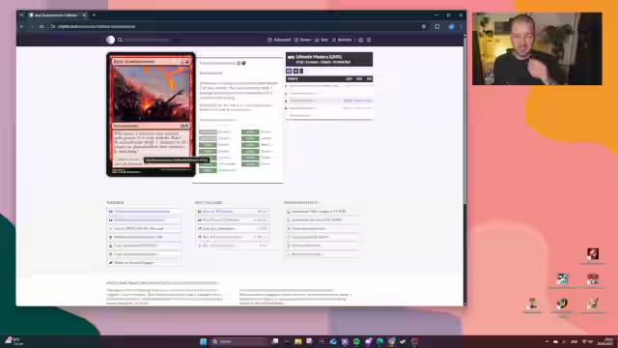Click the browser address bar
This screenshot has width=618, height=348.
237,26
